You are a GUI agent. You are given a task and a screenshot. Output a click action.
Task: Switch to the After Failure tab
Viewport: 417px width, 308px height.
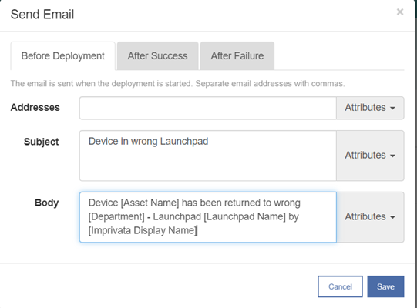(x=237, y=55)
